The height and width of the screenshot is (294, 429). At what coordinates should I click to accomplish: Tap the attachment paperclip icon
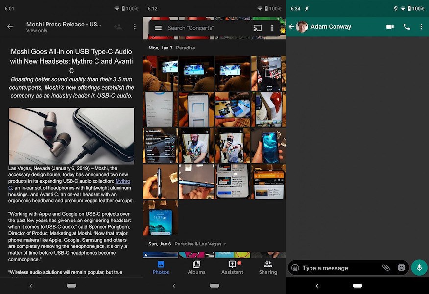click(x=386, y=268)
